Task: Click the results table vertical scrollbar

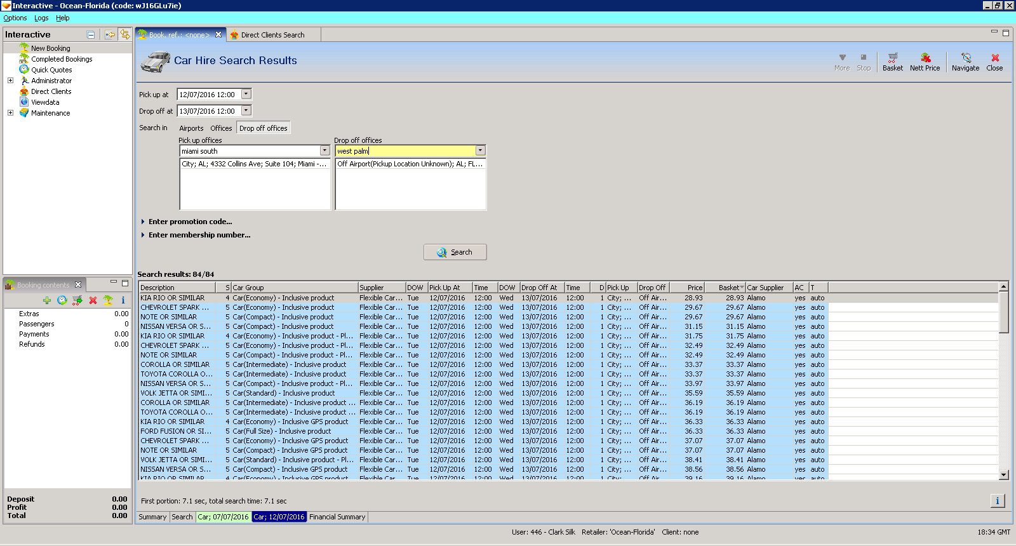Action: [x=1003, y=381]
